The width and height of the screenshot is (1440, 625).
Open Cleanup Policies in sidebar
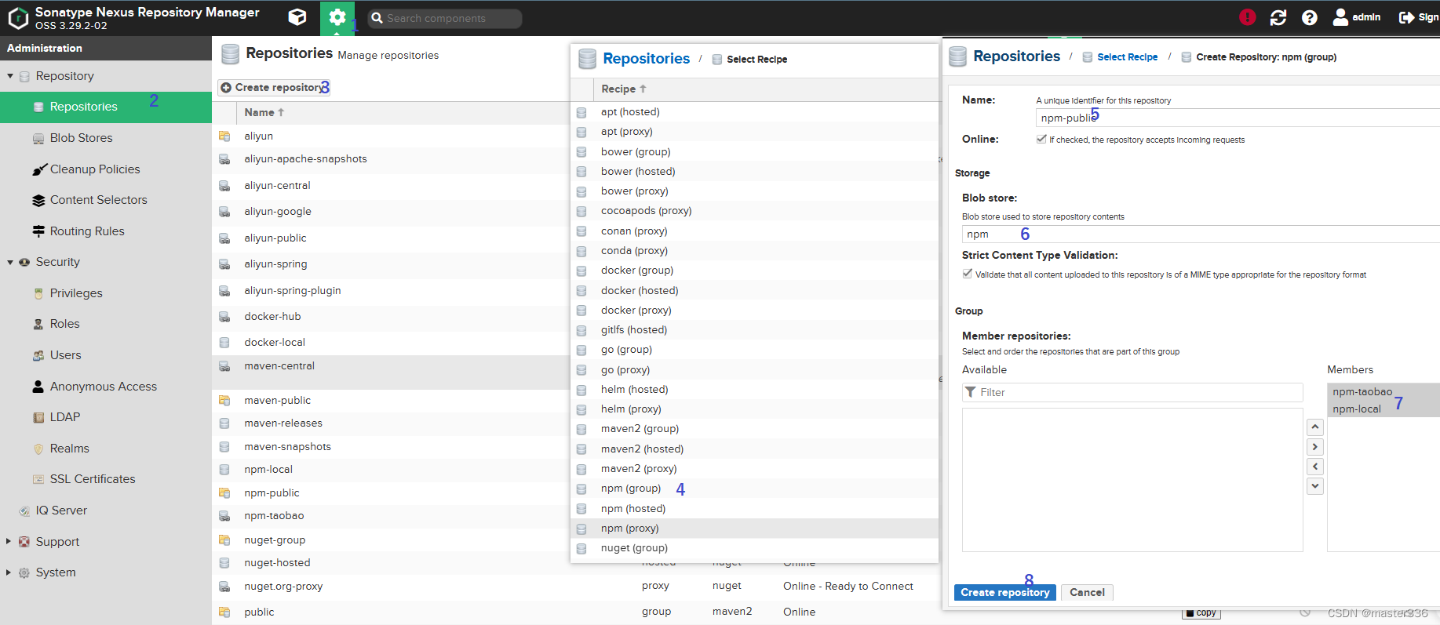click(x=95, y=169)
